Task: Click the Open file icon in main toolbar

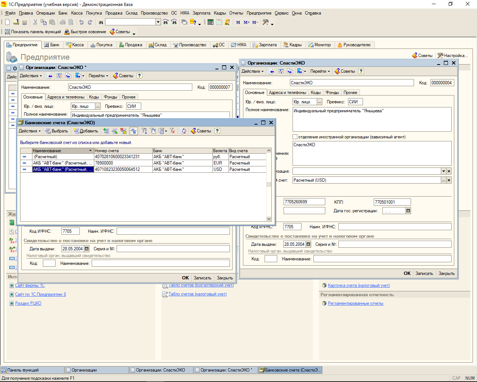Action: [x=16, y=22]
